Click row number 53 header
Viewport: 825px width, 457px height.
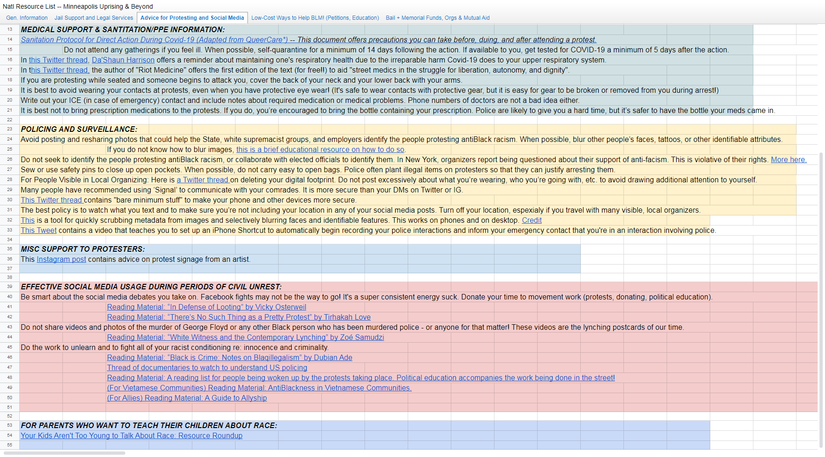10,425
